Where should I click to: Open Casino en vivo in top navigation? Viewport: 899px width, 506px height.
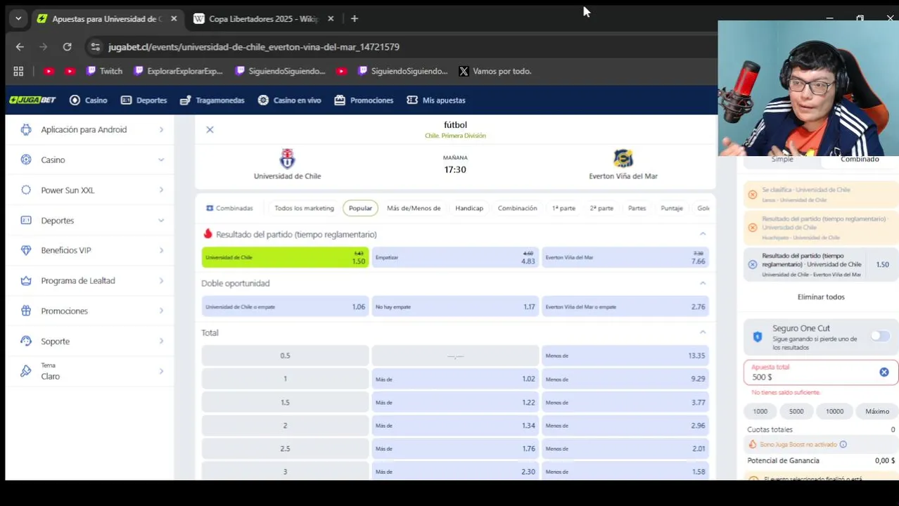(x=290, y=100)
